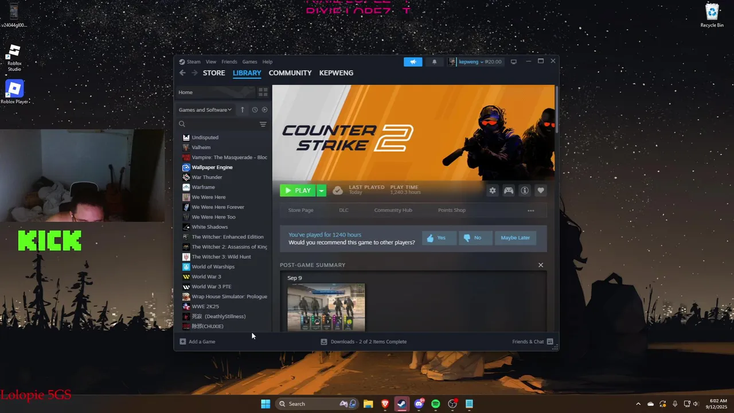The height and width of the screenshot is (413, 734).
Task: Open the Friends menu
Action: 229,62
